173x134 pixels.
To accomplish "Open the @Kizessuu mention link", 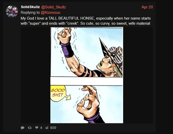I will pos(51,12).
